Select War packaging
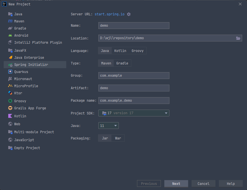The width and height of the screenshot is (247, 190). [118, 138]
